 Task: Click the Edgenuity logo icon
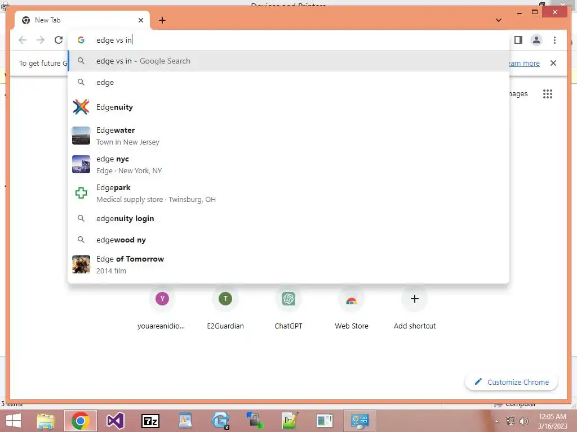[x=81, y=107]
